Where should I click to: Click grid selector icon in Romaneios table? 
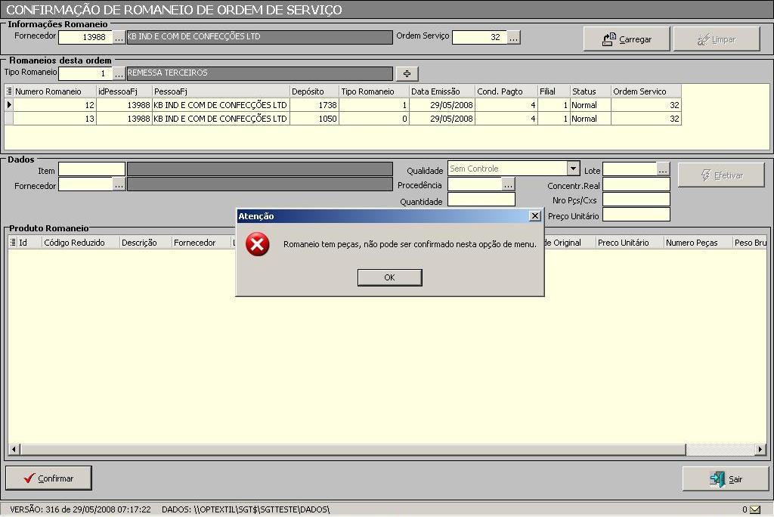(x=9, y=91)
